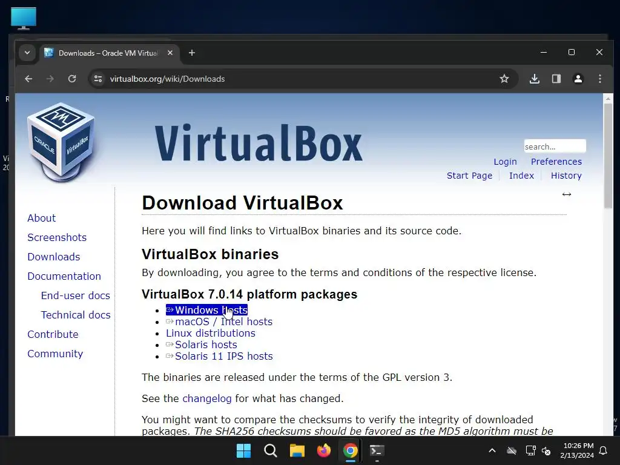Open Contribute in the sidebar
Viewport: 620px width, 465px height.
[x=53, y=334]
